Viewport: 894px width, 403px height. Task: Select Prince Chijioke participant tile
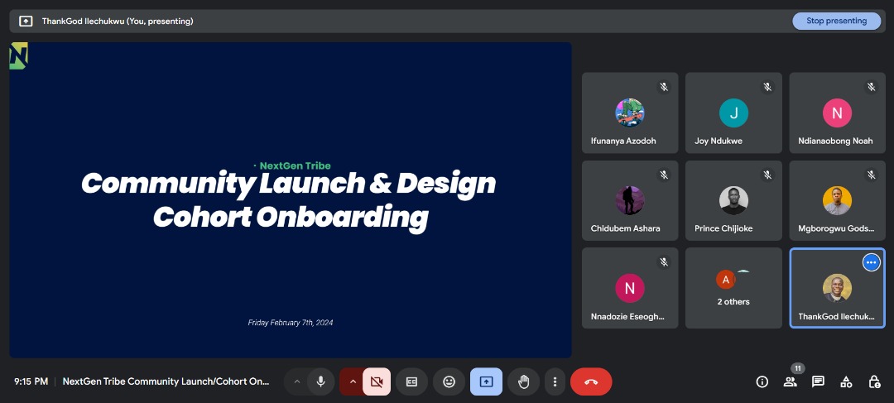[733, 200]
